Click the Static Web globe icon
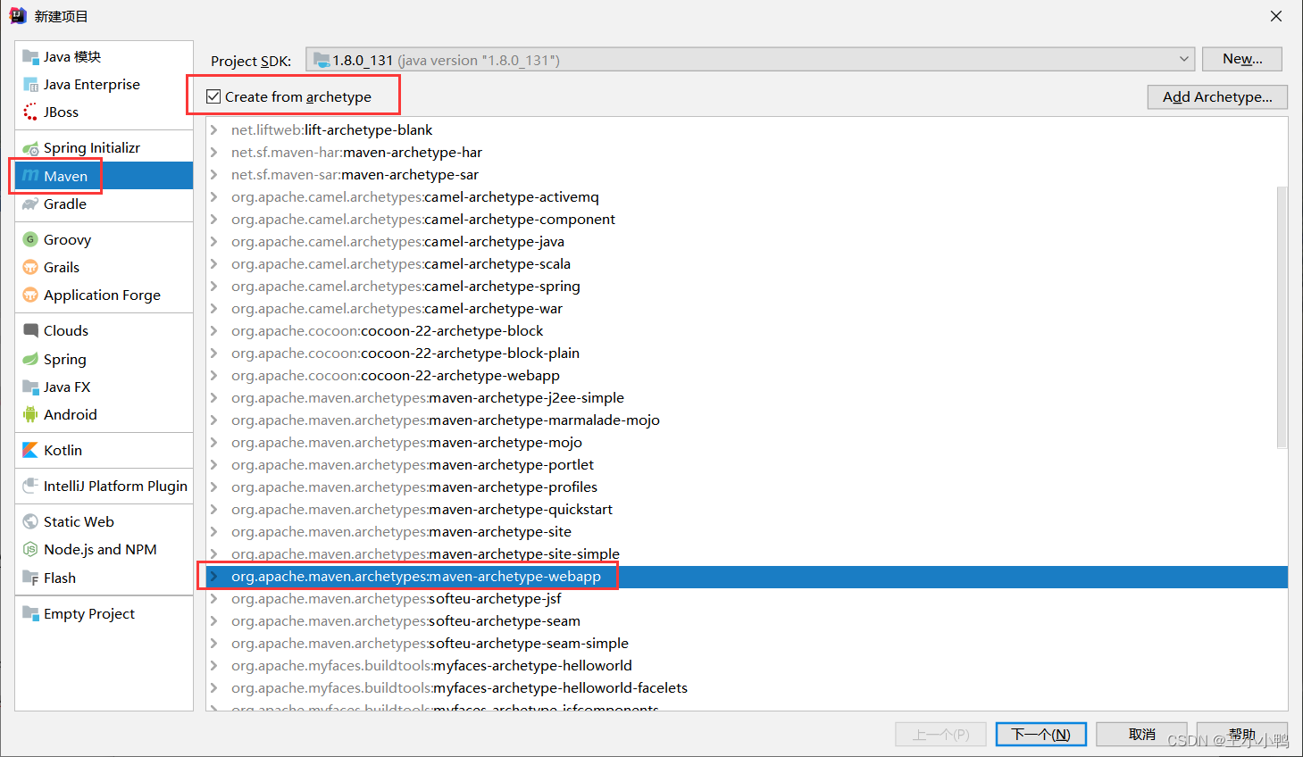This screenshot has height=757, width=1303. tap(30, 521)
